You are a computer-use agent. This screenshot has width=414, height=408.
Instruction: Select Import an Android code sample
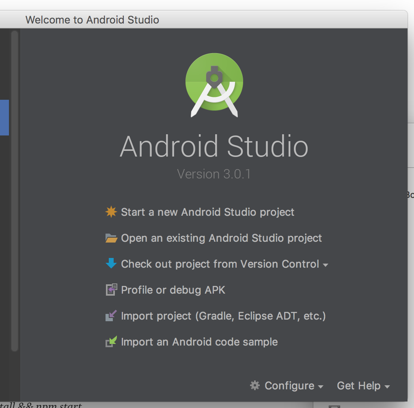click(199, 341)
